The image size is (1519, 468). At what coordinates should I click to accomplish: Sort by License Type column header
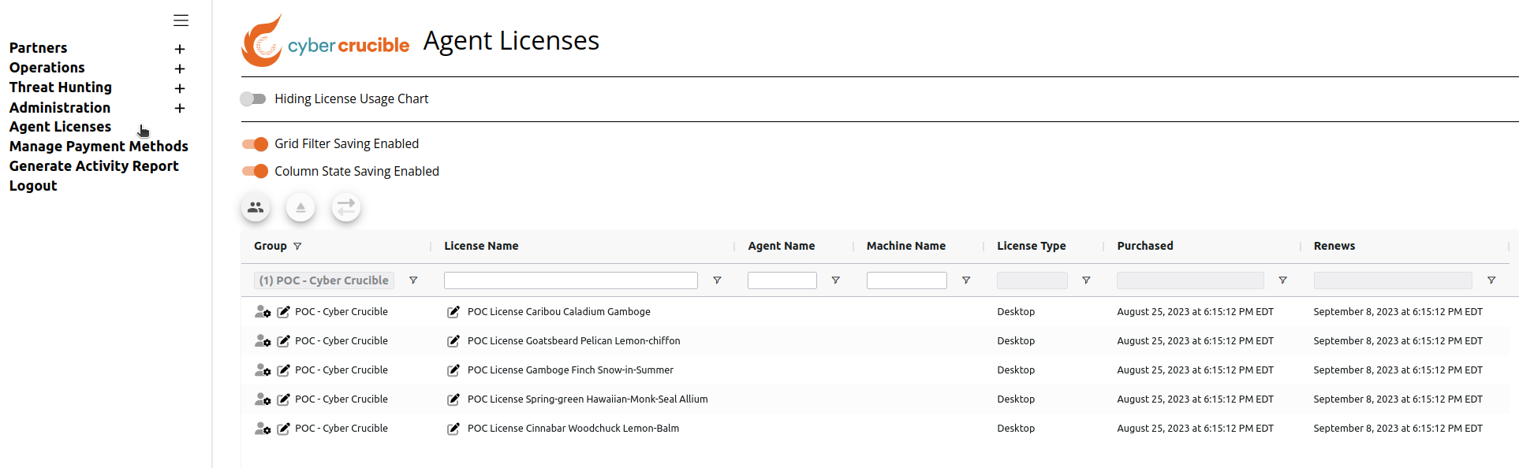(1032, 246)
